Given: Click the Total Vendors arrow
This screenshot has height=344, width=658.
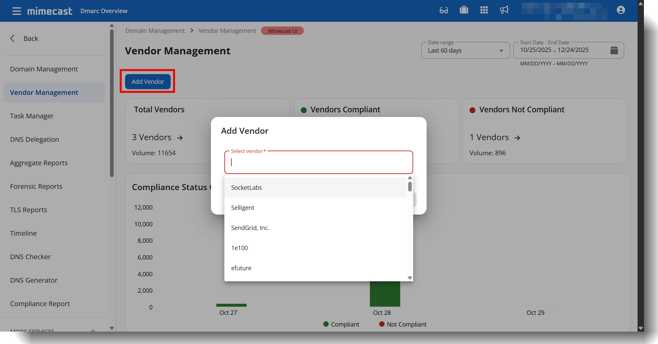Looking at the screenshot, I should point(180,138).
